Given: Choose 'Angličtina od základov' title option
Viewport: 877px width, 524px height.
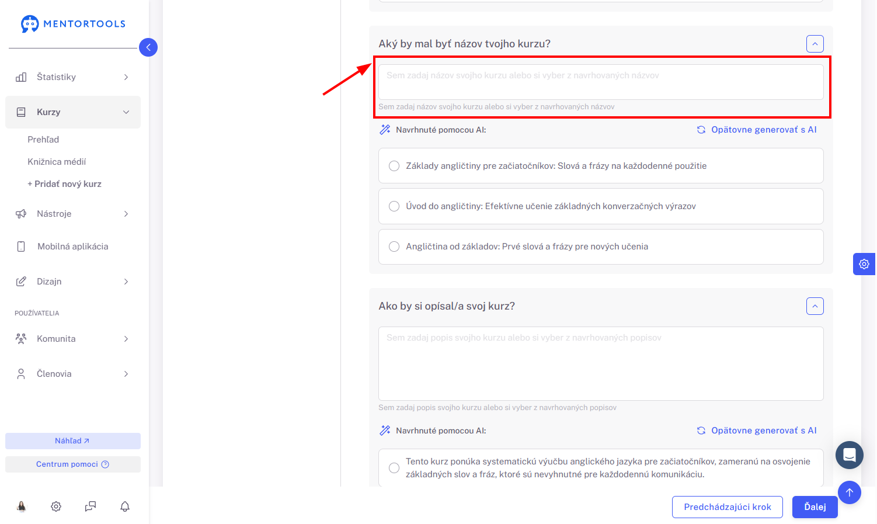Looking at the screenshot, I should pyautogui.click(x=601, y=247).
